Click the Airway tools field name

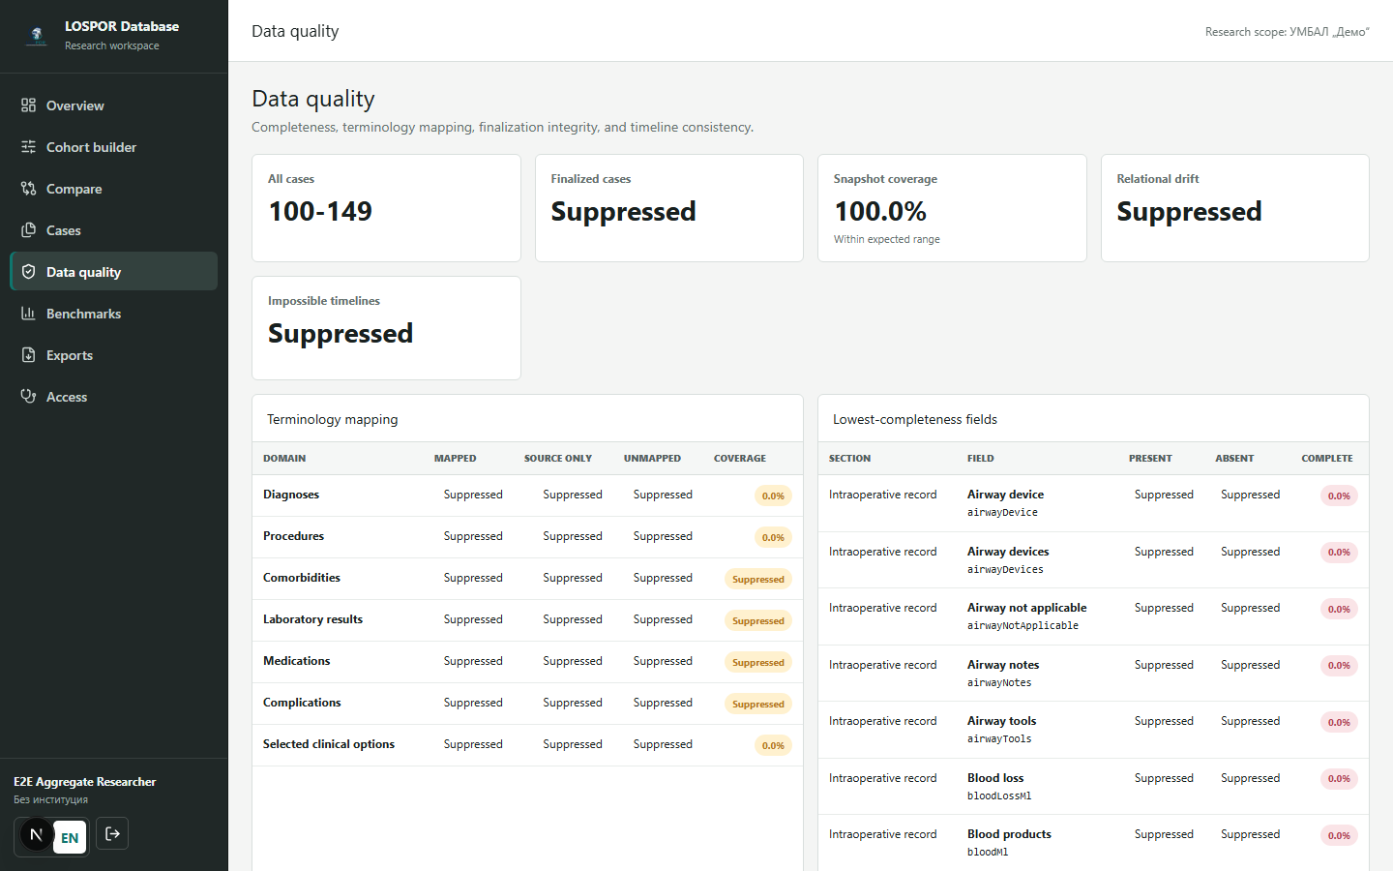[1002, 721]
